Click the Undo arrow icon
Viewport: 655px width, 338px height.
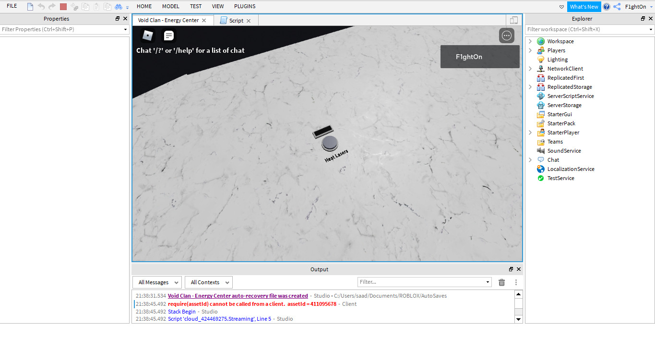pyautogui.click(x=41, y=7)
